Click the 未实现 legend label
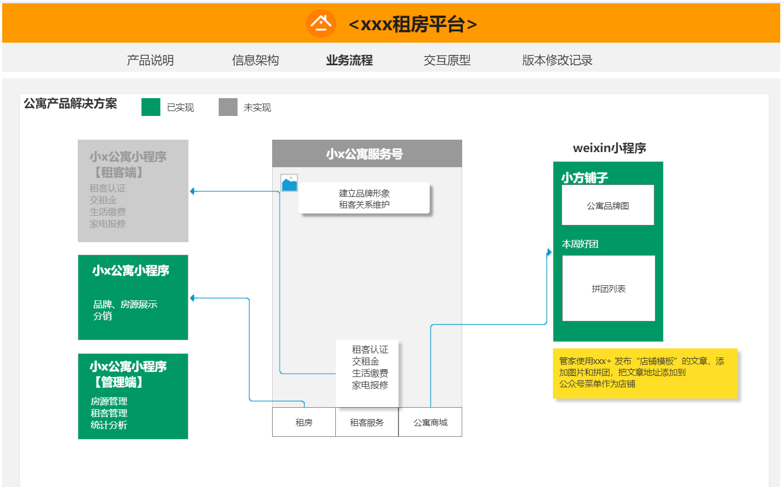Screen dimensions: 784x487 click(257, 107)
